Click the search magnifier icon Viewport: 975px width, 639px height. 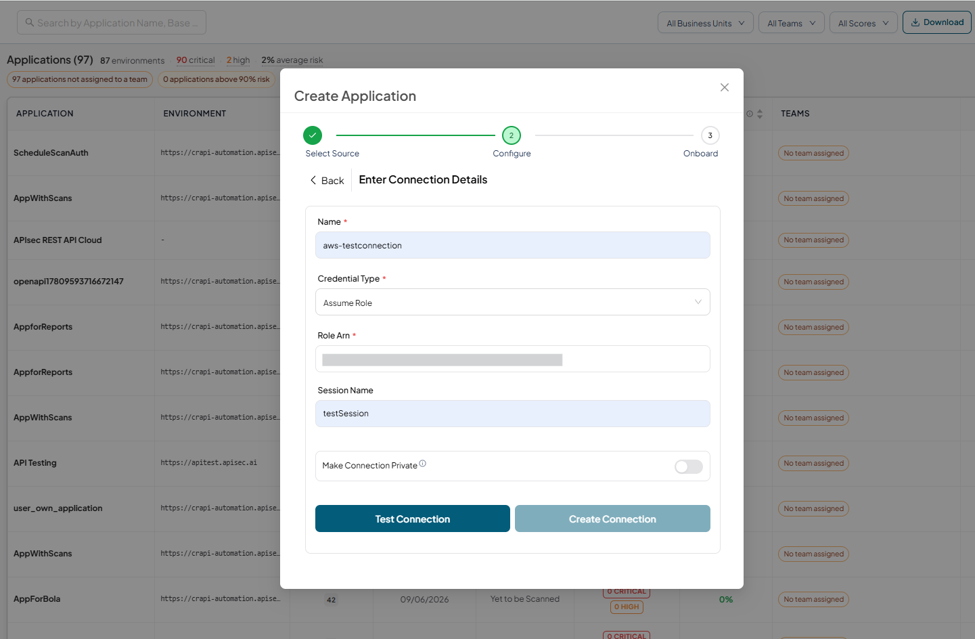coord(30,22)
